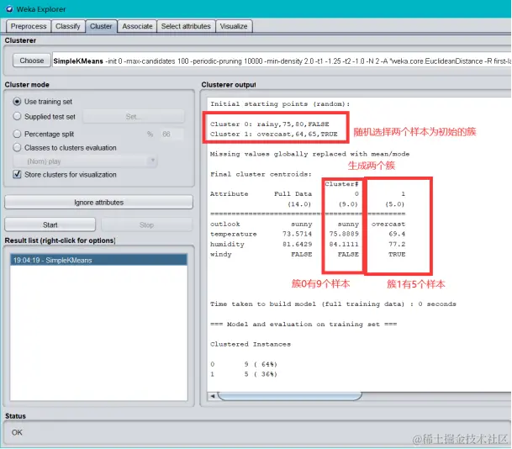
Task: Toggle Store clusters for visualization checkbox
Action: (x=17, y=174)
